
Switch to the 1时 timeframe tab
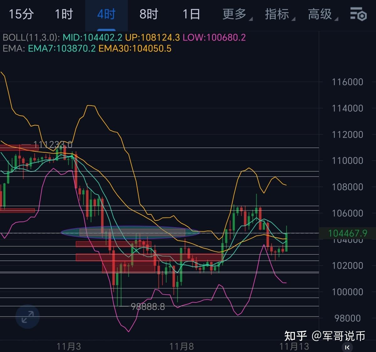[64, 14]
